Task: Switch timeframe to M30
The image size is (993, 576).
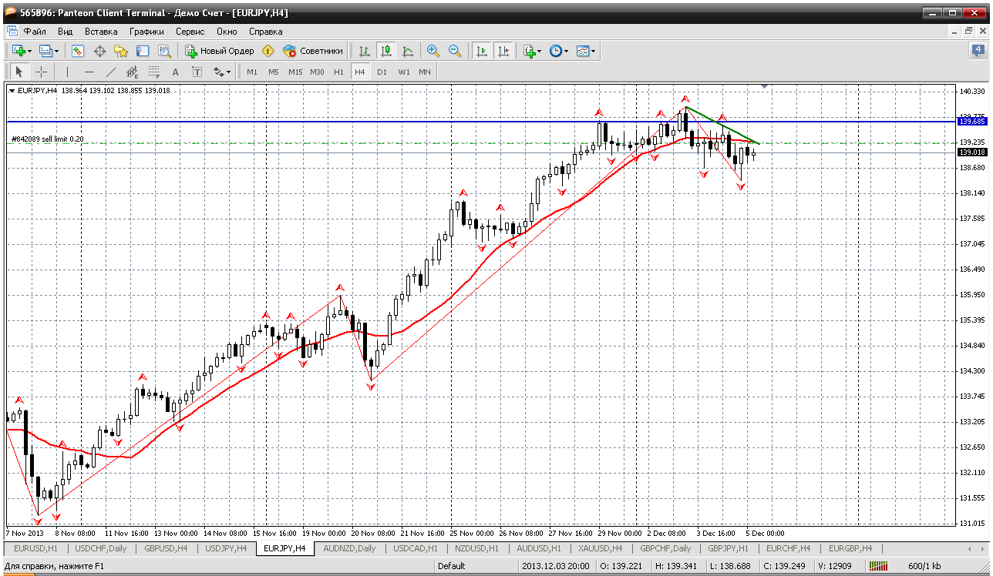Action: click(x=317, y=72)
